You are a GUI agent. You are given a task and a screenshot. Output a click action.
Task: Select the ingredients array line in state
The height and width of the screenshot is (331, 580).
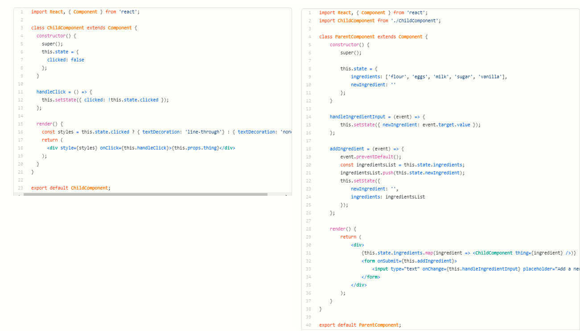pos(429,77)
